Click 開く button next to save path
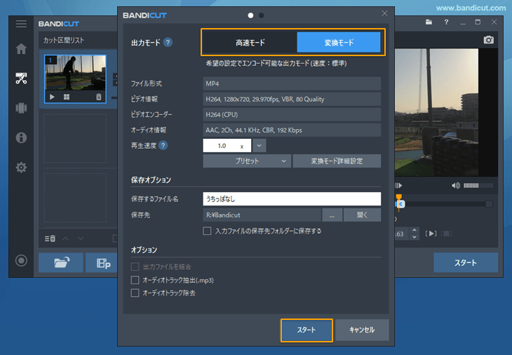This screenshot has height=355, width=512. (x=362, y=215)
